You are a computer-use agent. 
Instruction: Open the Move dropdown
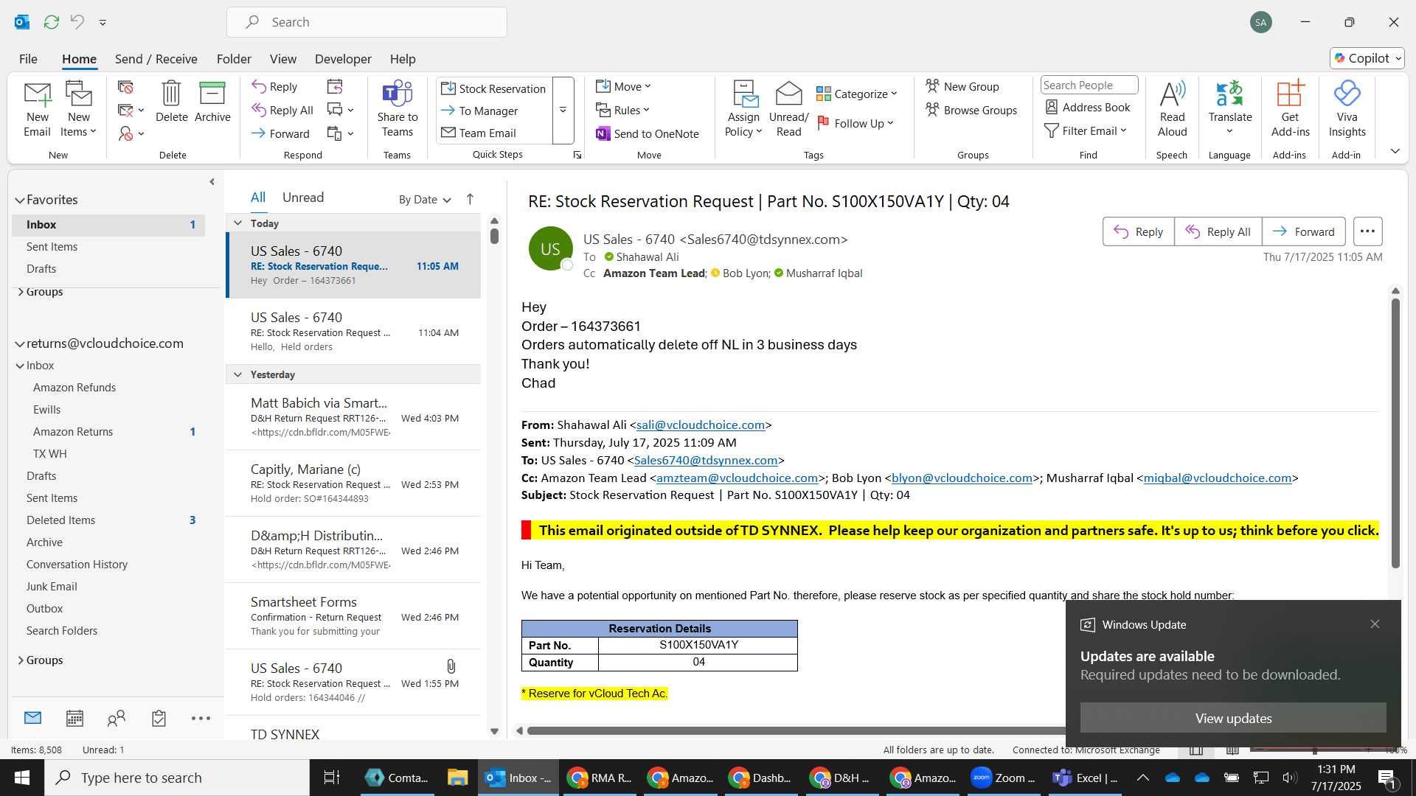tap(623, 86)
